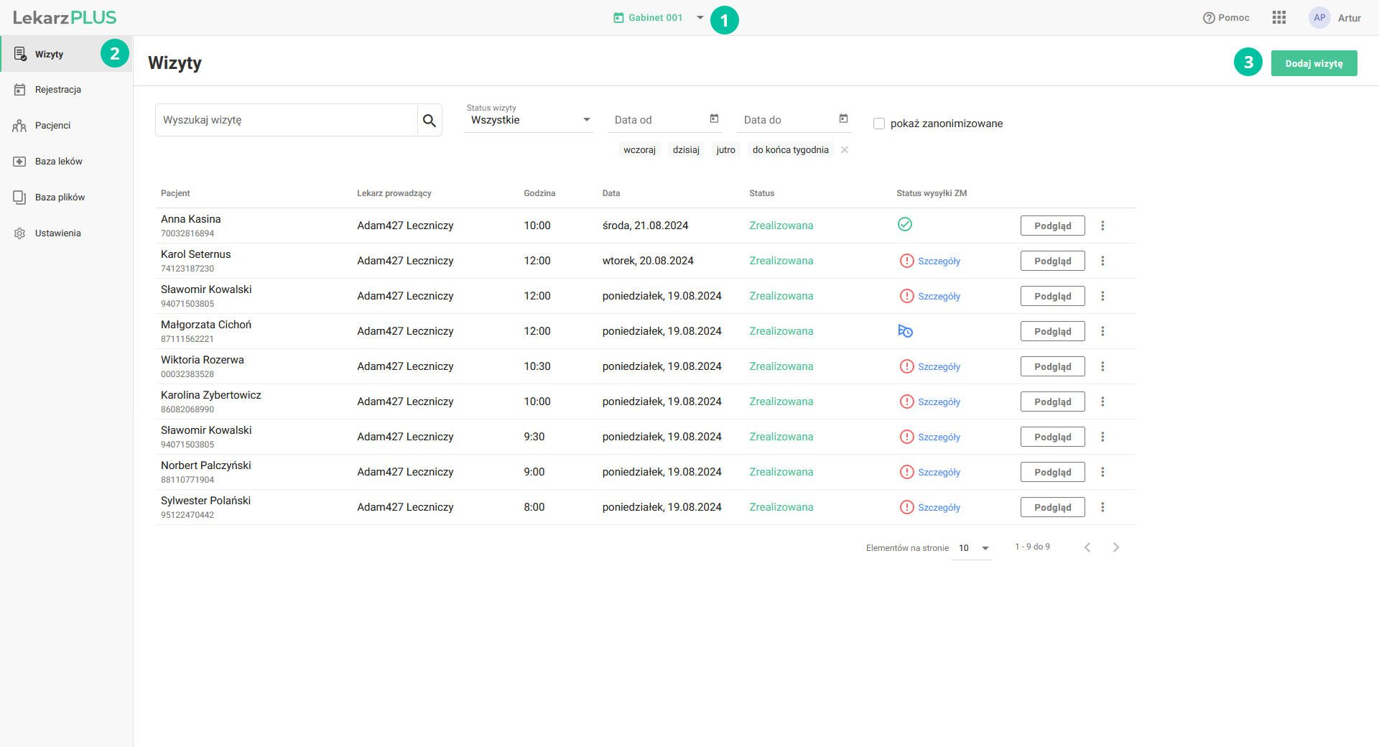Open calendar picker for Data do

(x=843, y=119)
